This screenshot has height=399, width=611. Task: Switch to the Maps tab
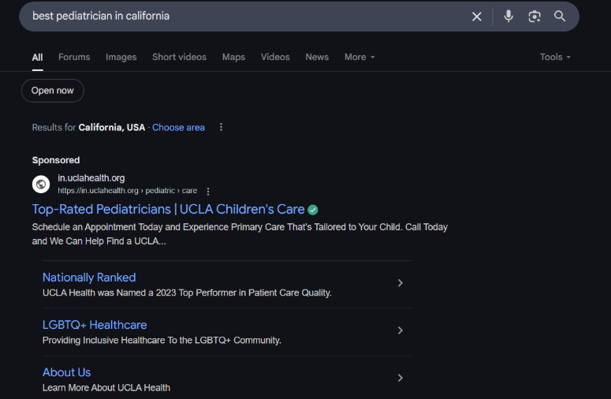click(233, 57)
